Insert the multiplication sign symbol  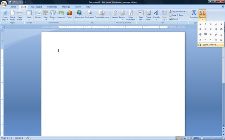[211, 40]
